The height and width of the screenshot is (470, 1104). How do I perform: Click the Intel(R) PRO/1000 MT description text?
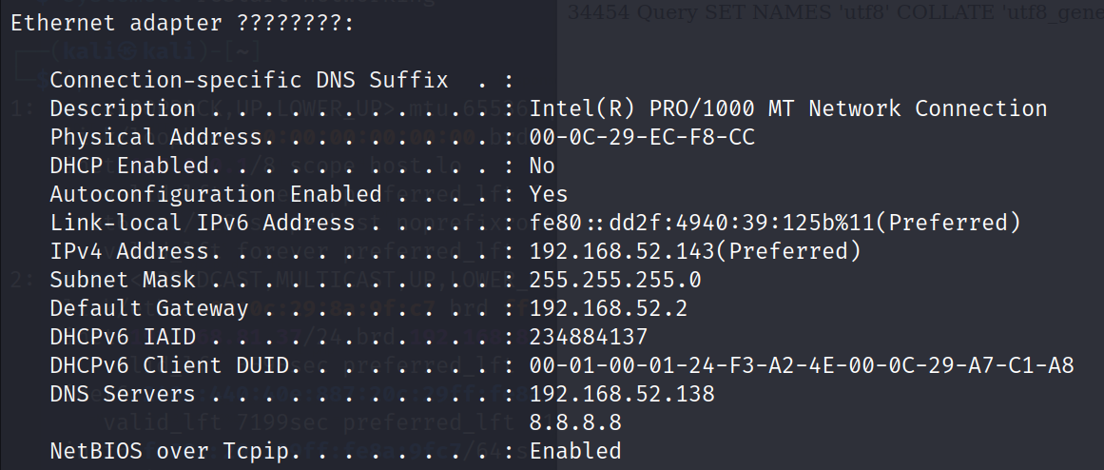(x=787, y=108)
